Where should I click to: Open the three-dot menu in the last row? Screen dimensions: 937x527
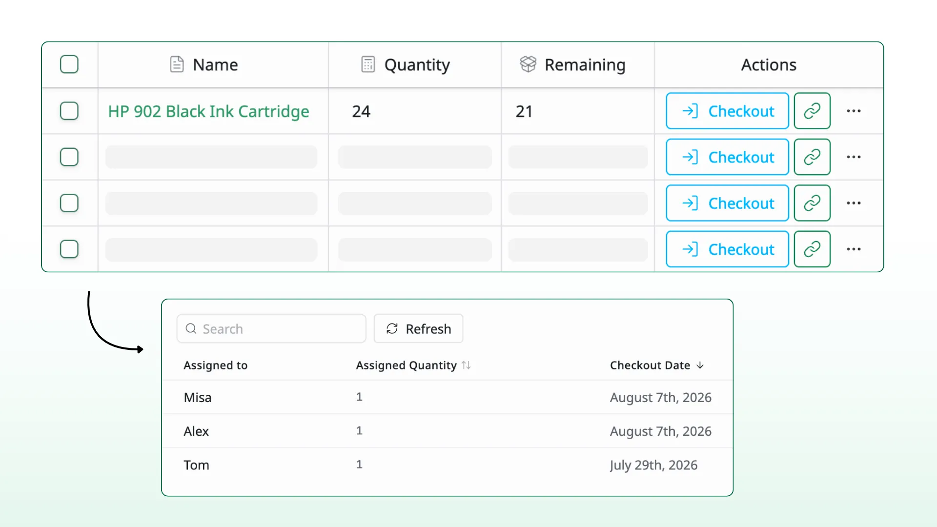(x=854, y=249)
